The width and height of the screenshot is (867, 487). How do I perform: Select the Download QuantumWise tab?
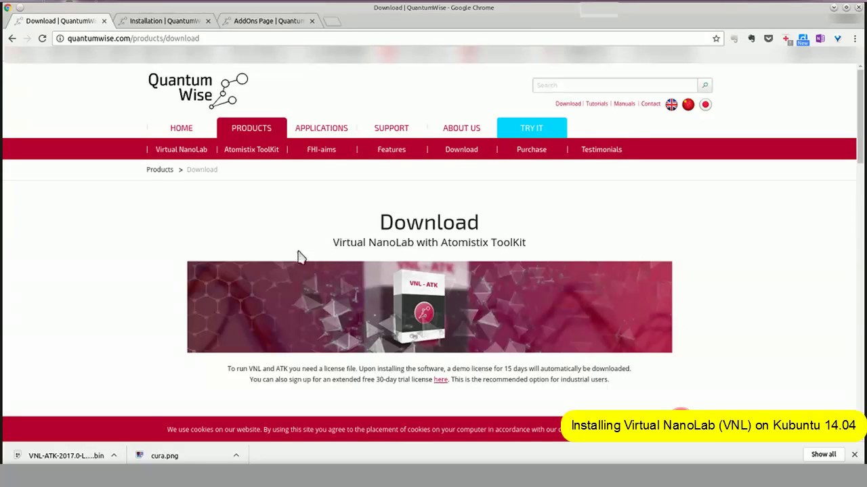60,21
